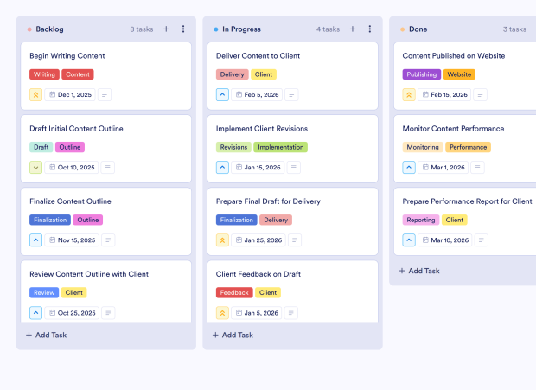Click priority chevron on Finalize Content Outline card
Screen dimensions: 536x390
35,240
